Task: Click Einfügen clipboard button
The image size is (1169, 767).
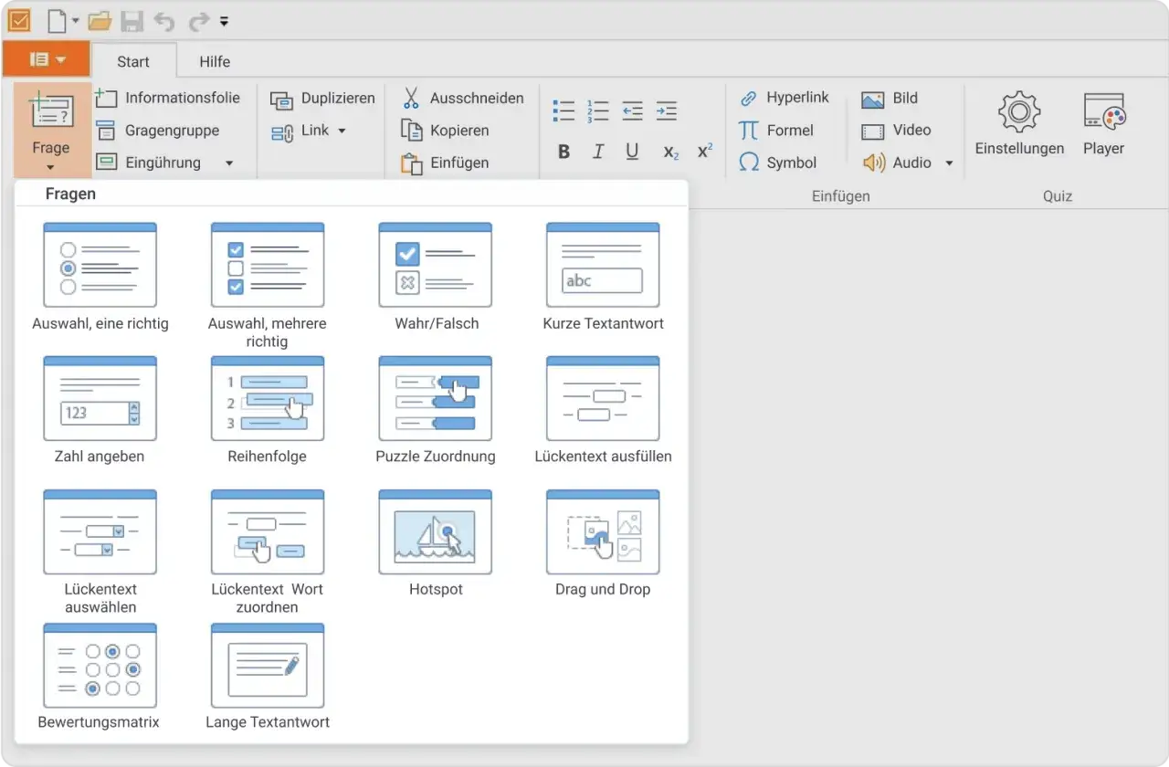Action: click(446, 163)
